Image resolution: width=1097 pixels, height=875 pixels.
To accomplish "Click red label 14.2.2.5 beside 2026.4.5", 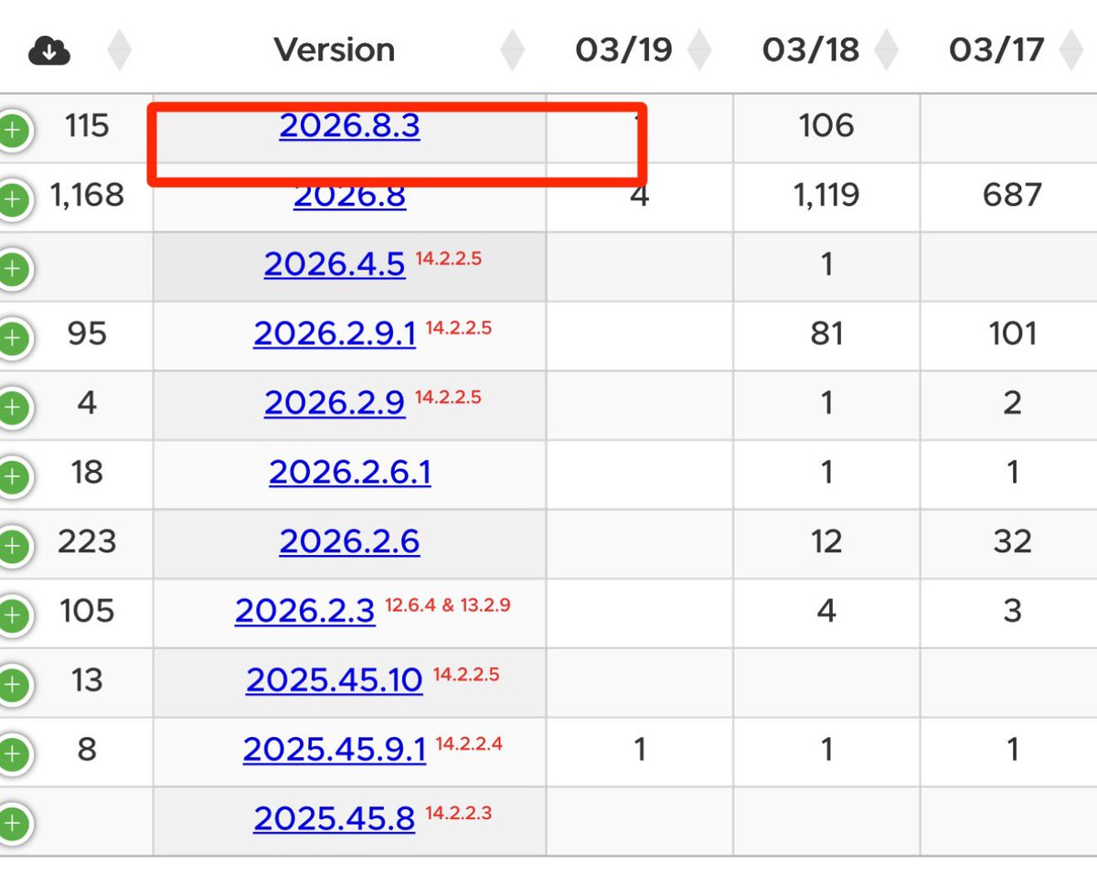I will click(x=448, y=258).
